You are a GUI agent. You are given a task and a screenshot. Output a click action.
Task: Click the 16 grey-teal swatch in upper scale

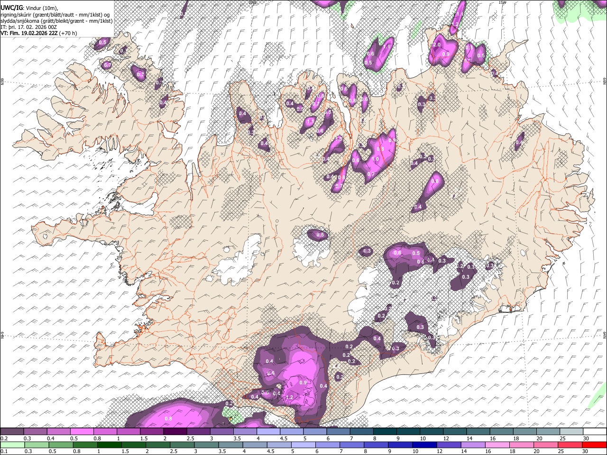tap(502, 432)
